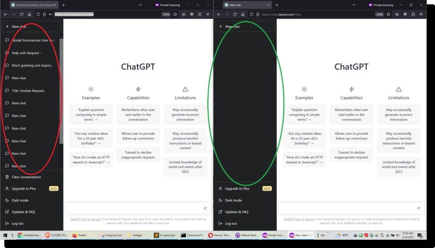Select the 'Model Summarizes User Request' browser tab

34,5
